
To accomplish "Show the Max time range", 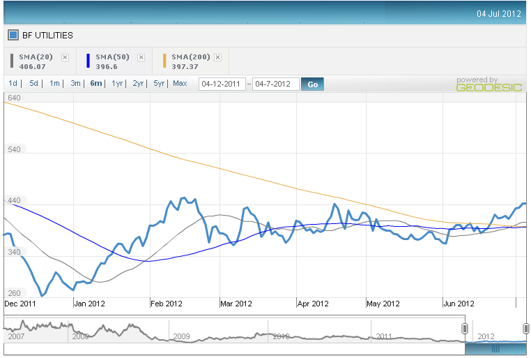I will pyautogui.click(x=180, y=84).
